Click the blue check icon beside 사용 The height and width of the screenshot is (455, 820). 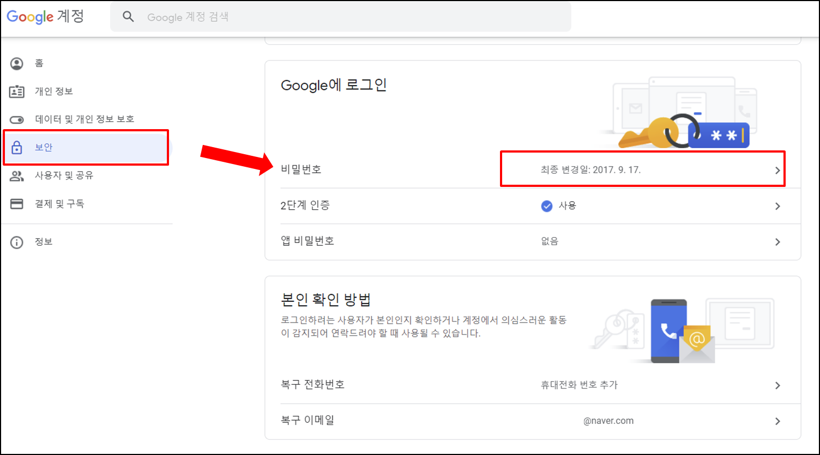point(547,206)
